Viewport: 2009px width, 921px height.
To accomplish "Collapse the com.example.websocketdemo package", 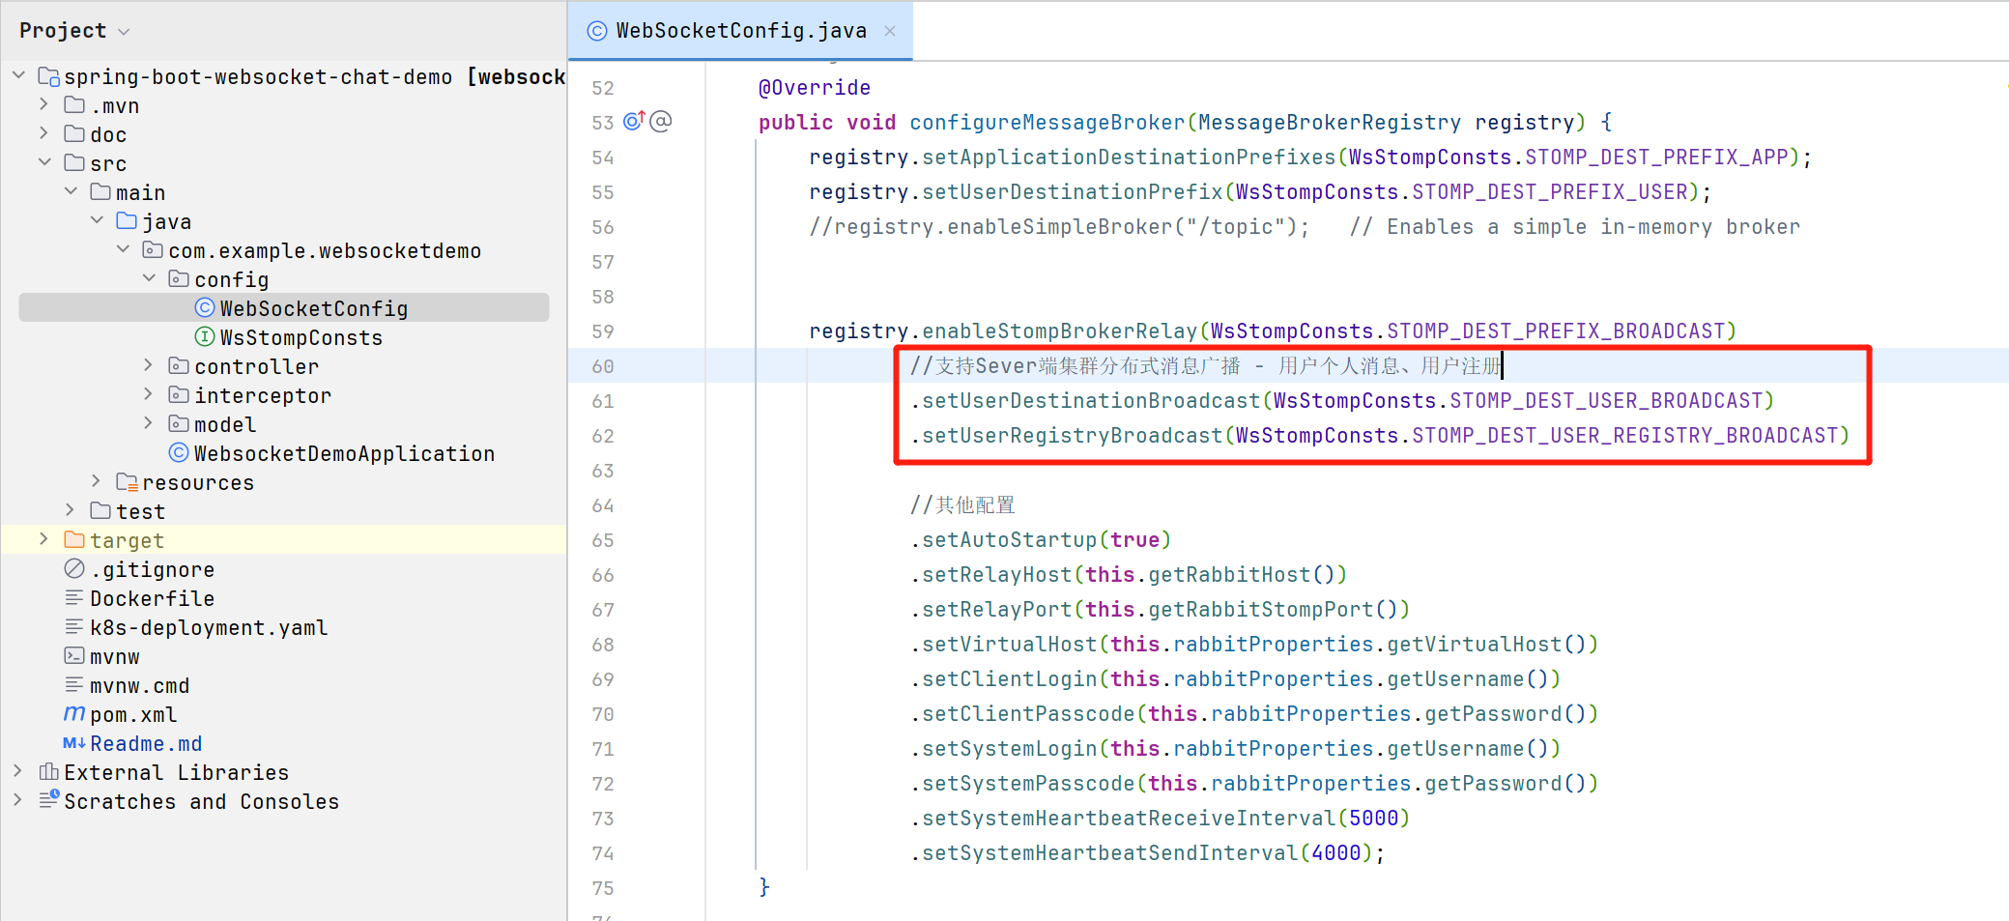I will [x=123, y=248].
